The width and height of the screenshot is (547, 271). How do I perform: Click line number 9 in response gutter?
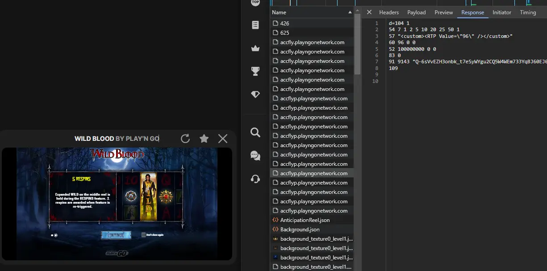(x=376, y=75)
